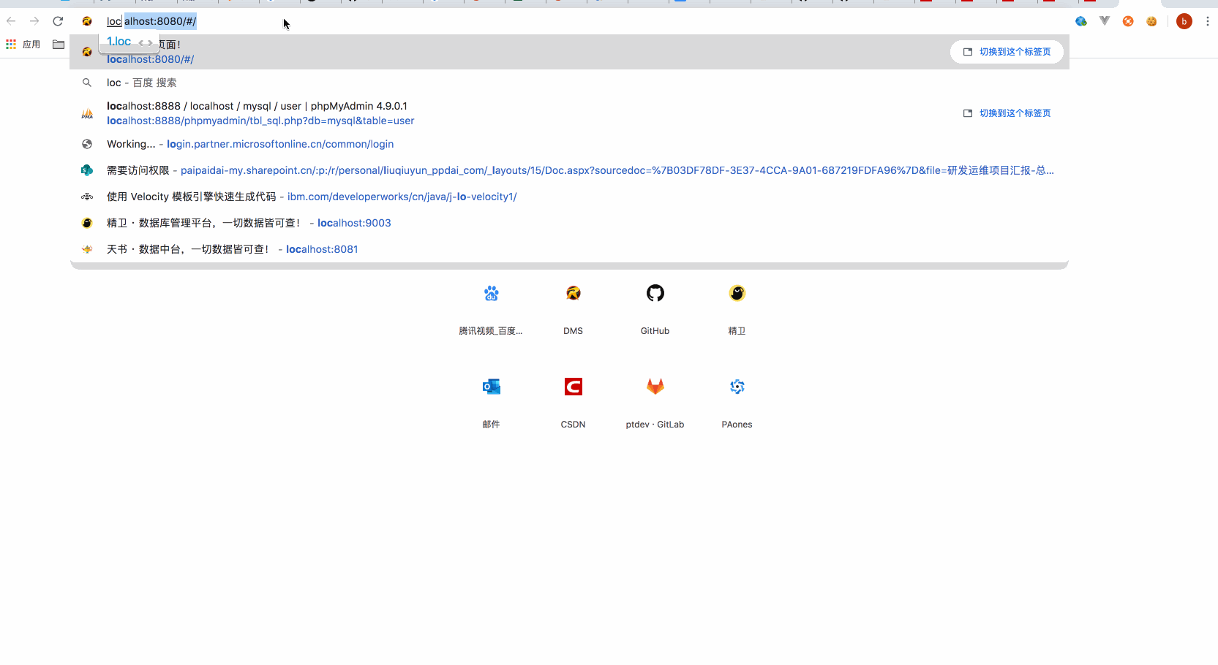Select 'loc - 百度 搜索' search suggestion
This screenshot has width=1218, height=665.
(569, 83)
